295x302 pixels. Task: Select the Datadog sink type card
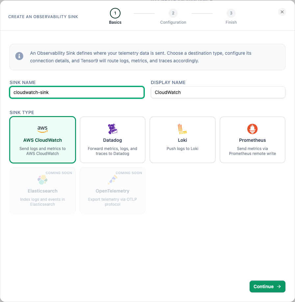click(x=113, y=140)
